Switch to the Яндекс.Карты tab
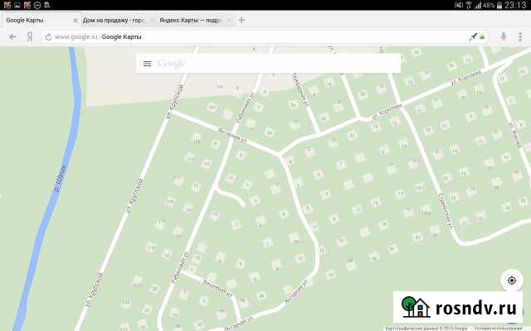The image size is (531, 331). click(x=187, y=20)
